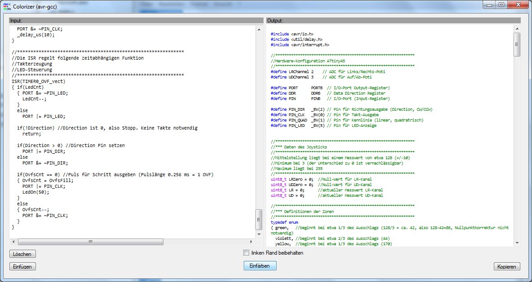Image resolution: width=532 pixels, height=282 pixels.
Task: Click the 'typedef enum' line in Output
Action: 285,222
